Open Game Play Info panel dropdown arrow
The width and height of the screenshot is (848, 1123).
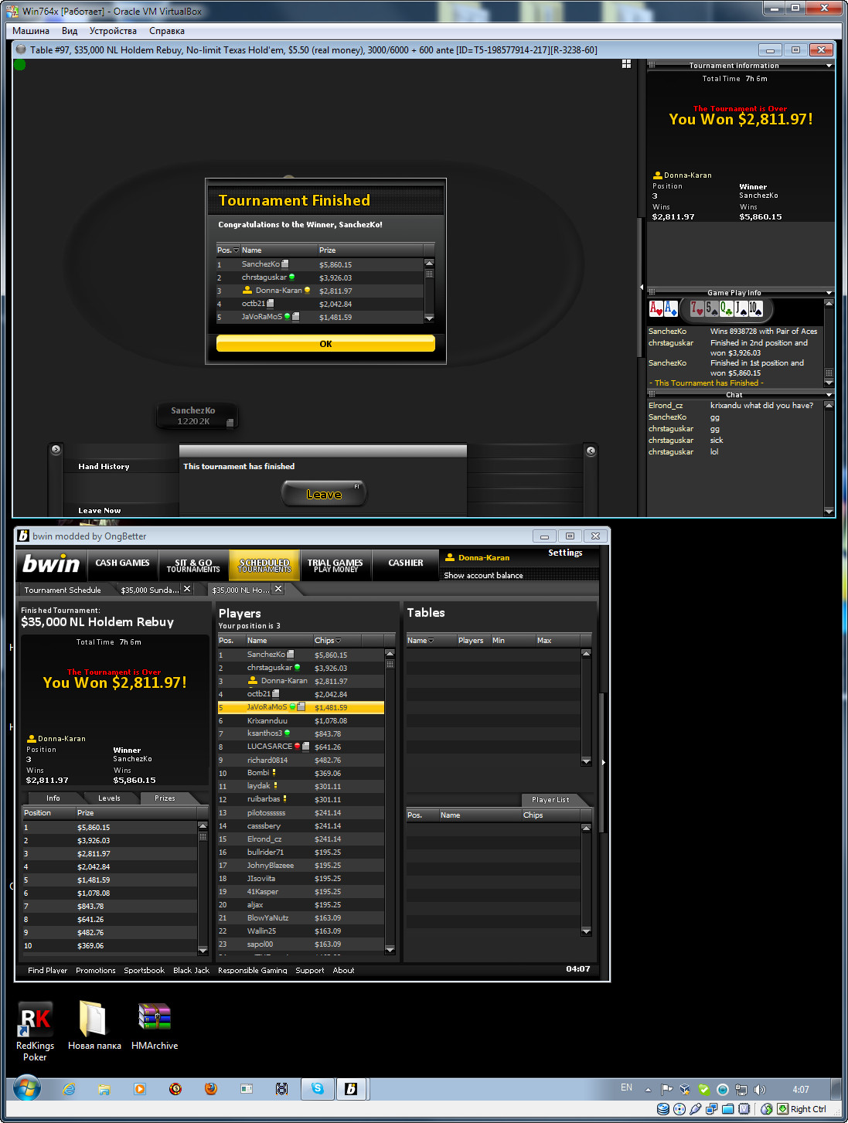(x=829, y=293)
